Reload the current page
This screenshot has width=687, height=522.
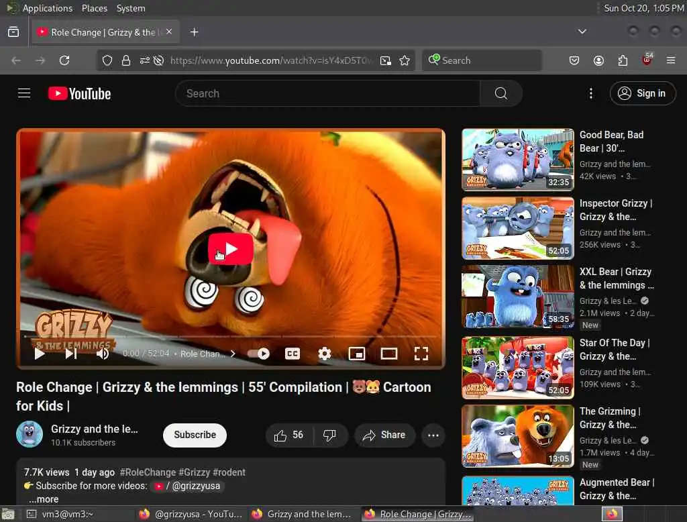64,60
